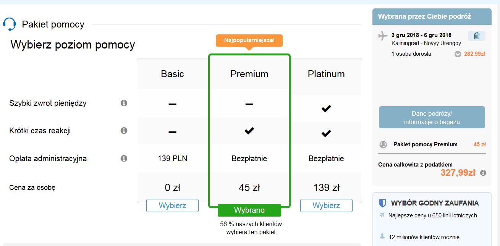Click the Basic column header

pyautogui.click(x=172, y=74)
